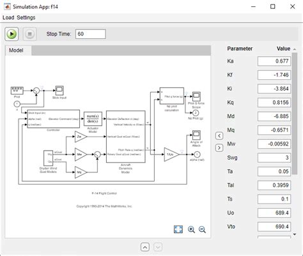This screenshot has height=256, width=303.
Task: Edit the Mq parameter value field
Action: tap(274, 130)
